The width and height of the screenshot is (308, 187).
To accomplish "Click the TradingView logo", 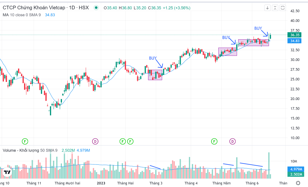I will point(7,172).
